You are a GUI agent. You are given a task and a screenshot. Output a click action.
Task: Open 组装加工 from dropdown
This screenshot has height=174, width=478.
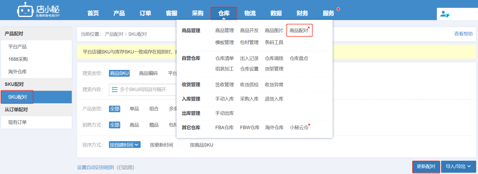pyautogui.click(x=224, y=69)
